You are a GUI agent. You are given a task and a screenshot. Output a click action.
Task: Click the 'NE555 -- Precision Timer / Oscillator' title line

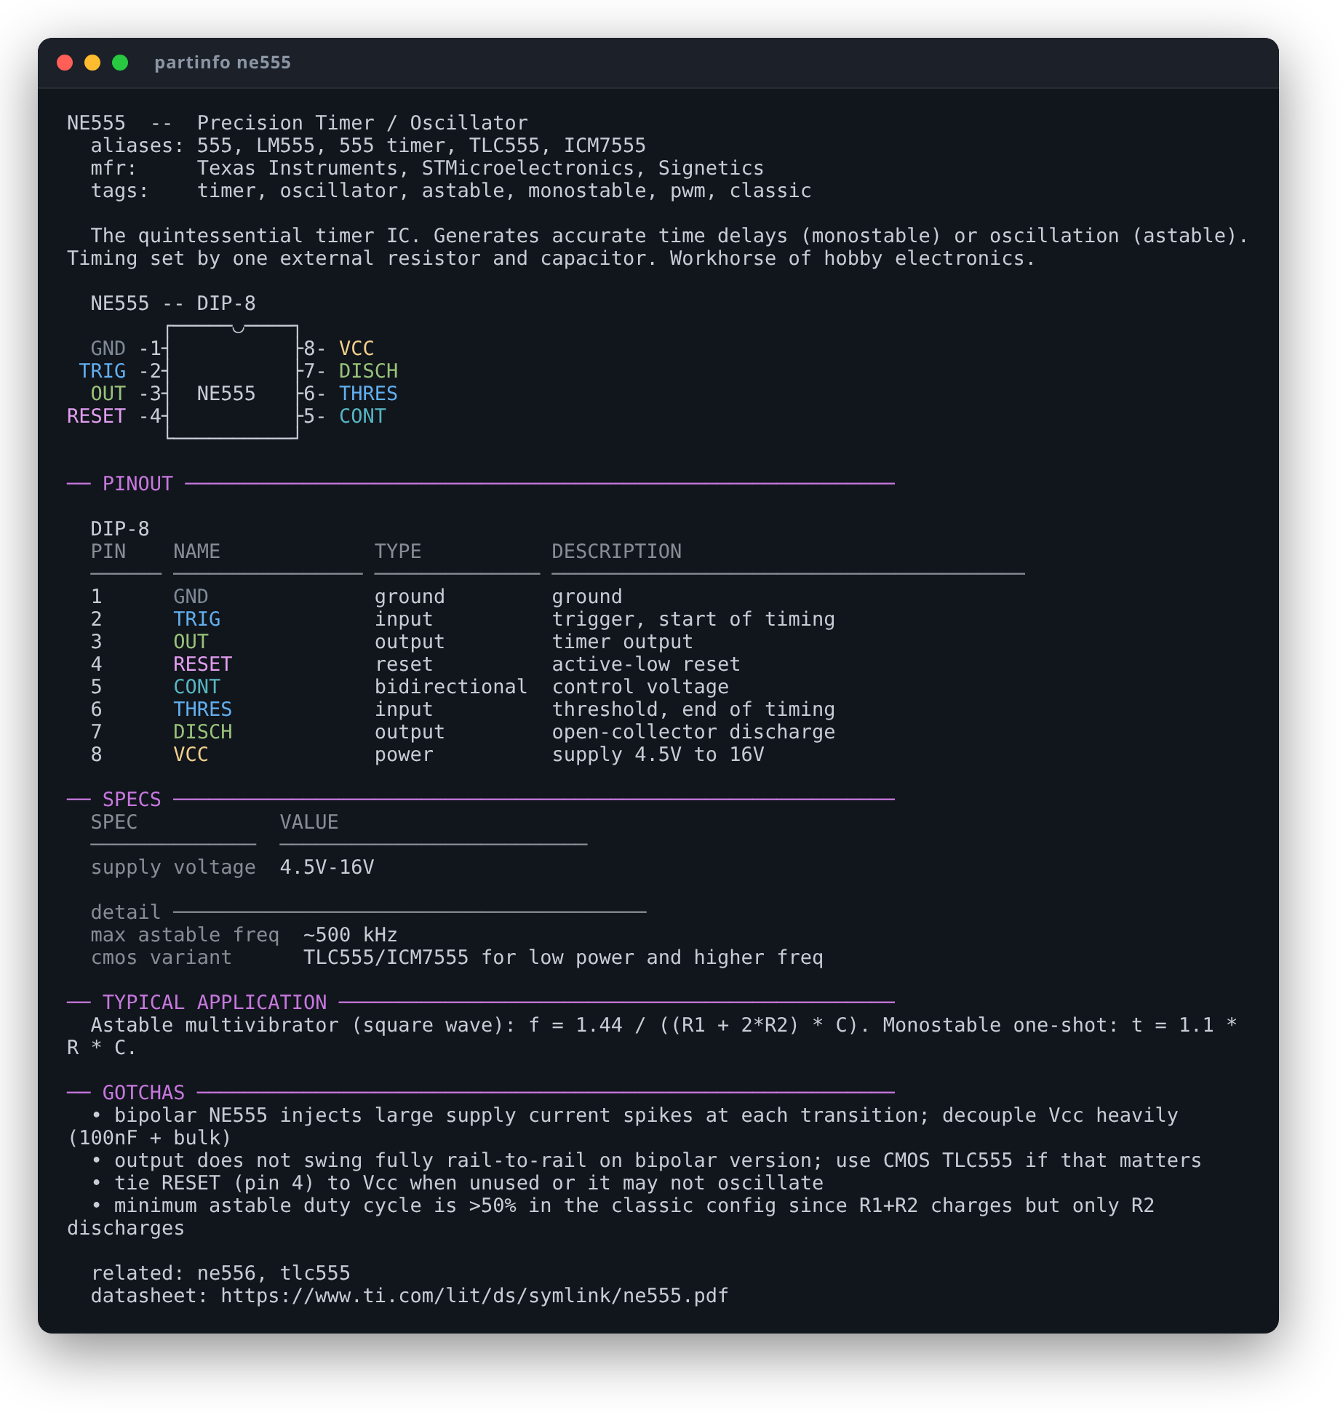[x=298, y=123]
